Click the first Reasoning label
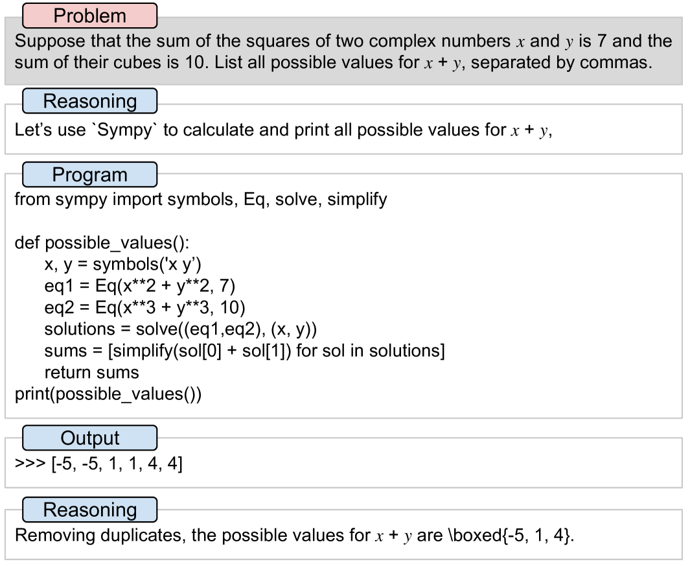Screen dimensions: 690x566 point(90,101)
